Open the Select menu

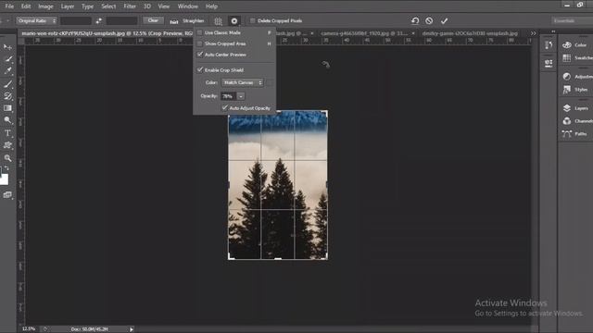pyautogui.click(x=108, y=6)
